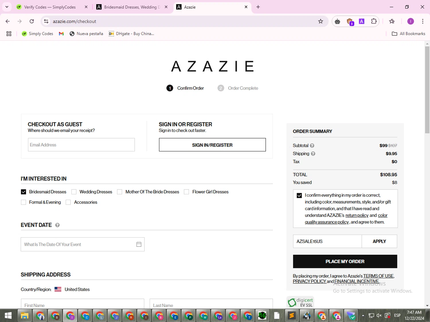Open the Extensions puzzle-piece menu
The image size is (430, 322).
tap(374, 21)
